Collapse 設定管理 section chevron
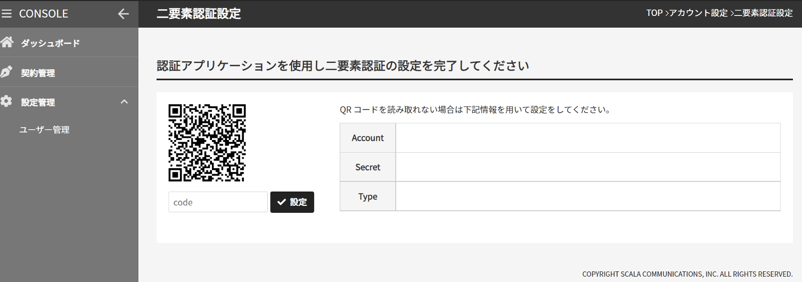The image size is (802, 282). coord(125,102)
